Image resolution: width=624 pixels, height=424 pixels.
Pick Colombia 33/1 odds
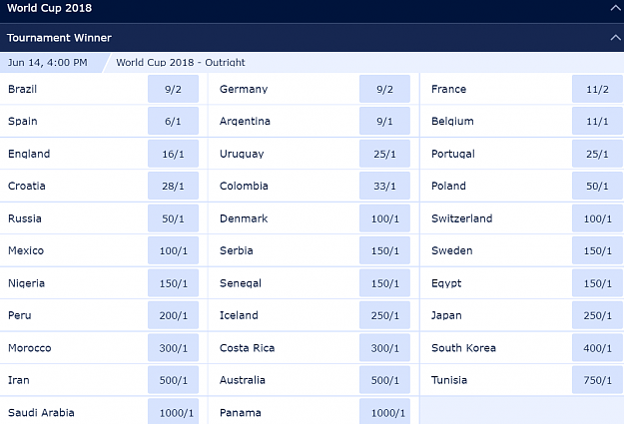[x=384, y=186]
